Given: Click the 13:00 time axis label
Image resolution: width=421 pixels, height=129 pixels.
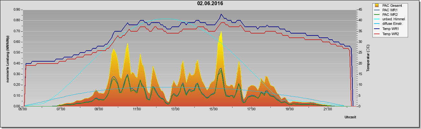Looking at the screenshot, I should tap(175, 109).
